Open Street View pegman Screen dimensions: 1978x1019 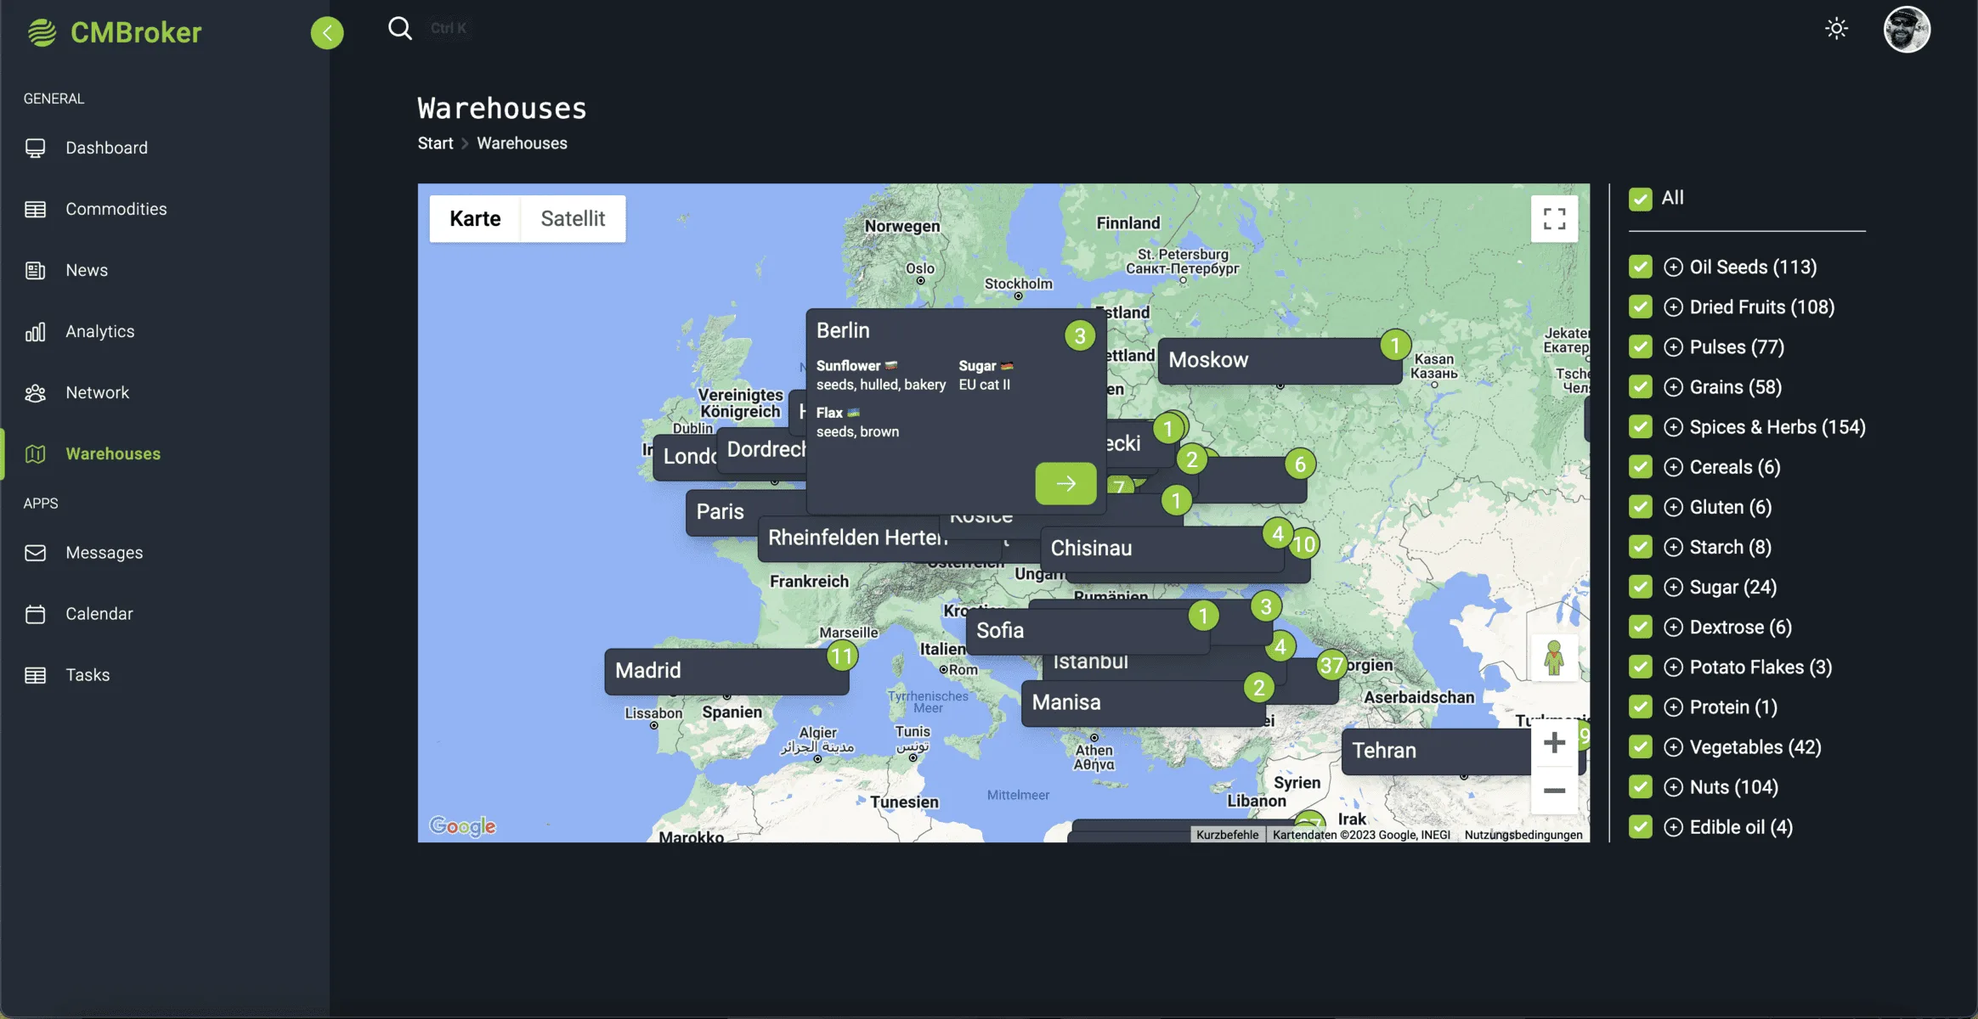(1554, 658)
